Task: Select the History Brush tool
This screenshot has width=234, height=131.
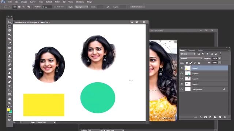Action: click(10, 60)
